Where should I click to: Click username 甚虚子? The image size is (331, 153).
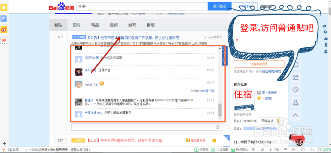click(x=90, y=100)
